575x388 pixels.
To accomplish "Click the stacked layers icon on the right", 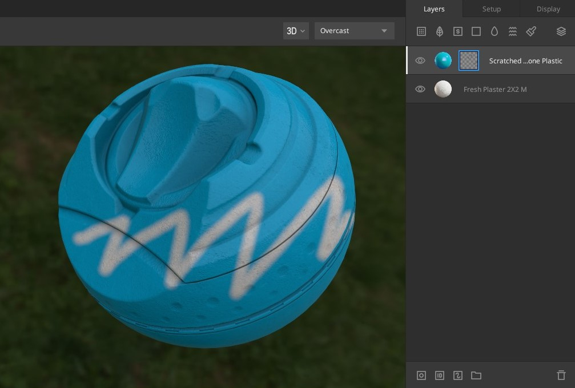I will tap(561, 31).
